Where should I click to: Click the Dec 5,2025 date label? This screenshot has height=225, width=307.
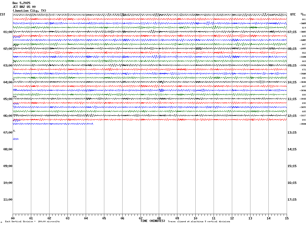[21, 3]
